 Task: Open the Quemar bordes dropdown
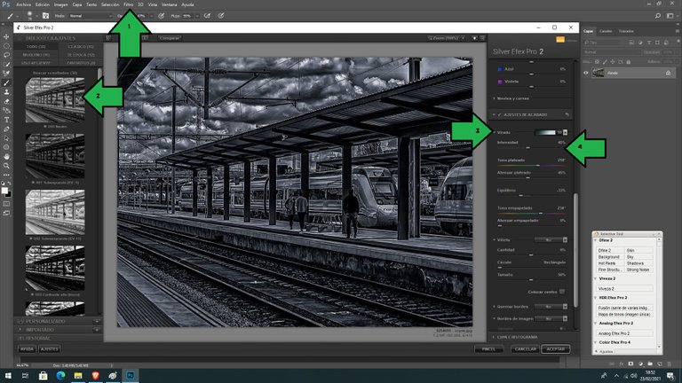pyautogui.click(x=551, y=307)
